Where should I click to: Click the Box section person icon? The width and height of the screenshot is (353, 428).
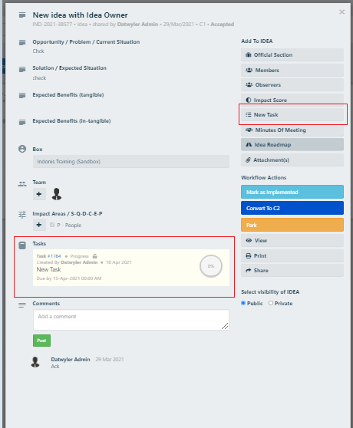point(22,149)
